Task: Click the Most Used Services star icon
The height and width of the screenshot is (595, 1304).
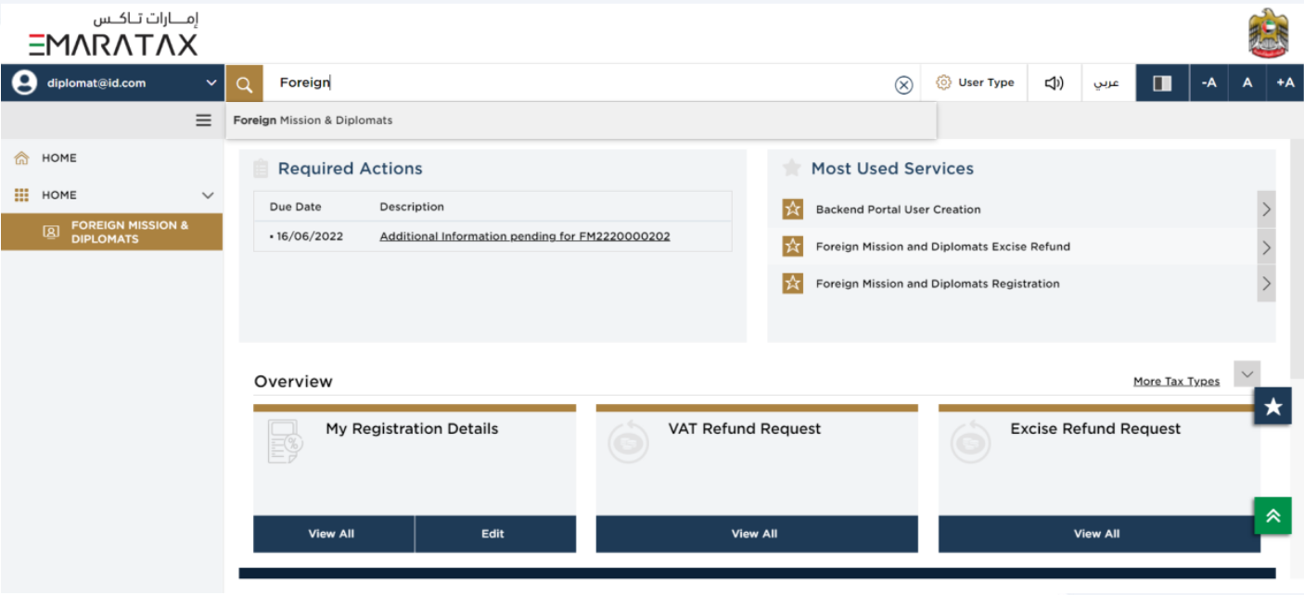Action: click(791, 168)
